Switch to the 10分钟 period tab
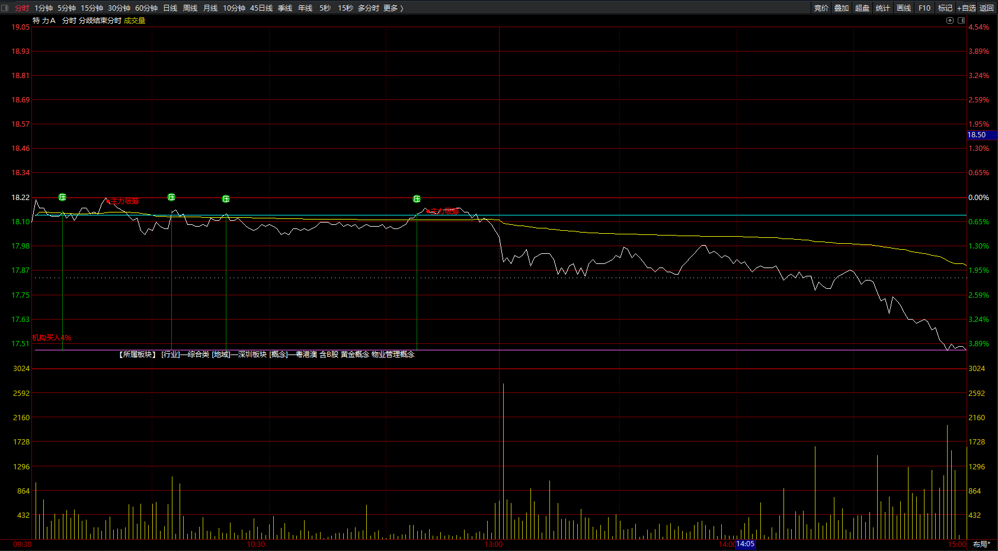Image resolution: width=998 pixels, height=551 pixels. tap(234, 8)
